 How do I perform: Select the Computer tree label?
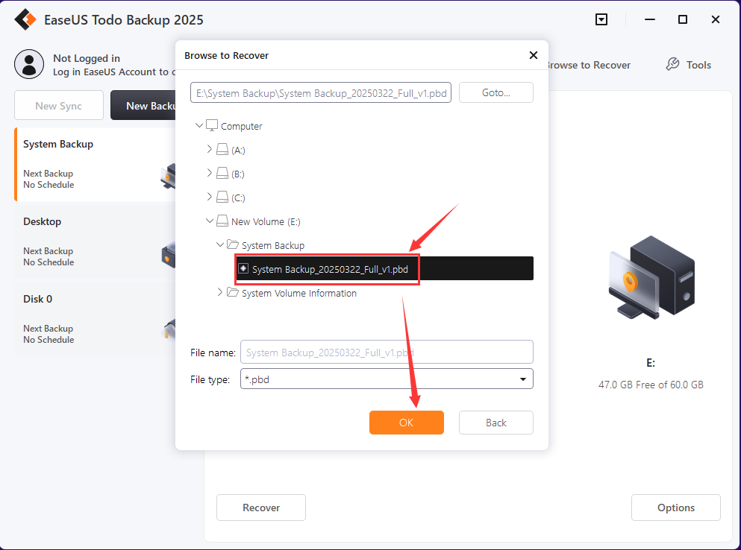click(x=241, y=126)
